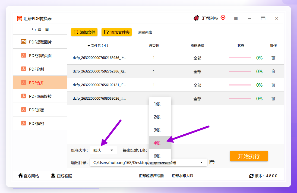Open 汇帮超级压缩器 link
This screenshot has height=193, width=297.
151,176
